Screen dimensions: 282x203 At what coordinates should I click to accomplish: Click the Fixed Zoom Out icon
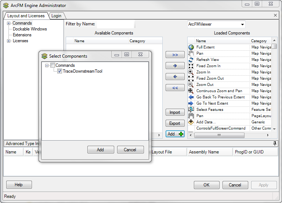[191, 79]
